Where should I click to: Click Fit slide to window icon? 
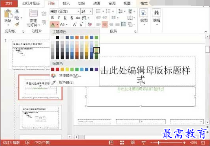(203, 142)
